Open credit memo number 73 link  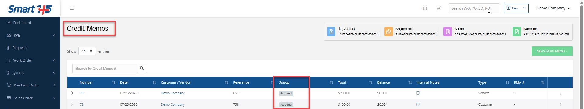[x=82, y=93]
